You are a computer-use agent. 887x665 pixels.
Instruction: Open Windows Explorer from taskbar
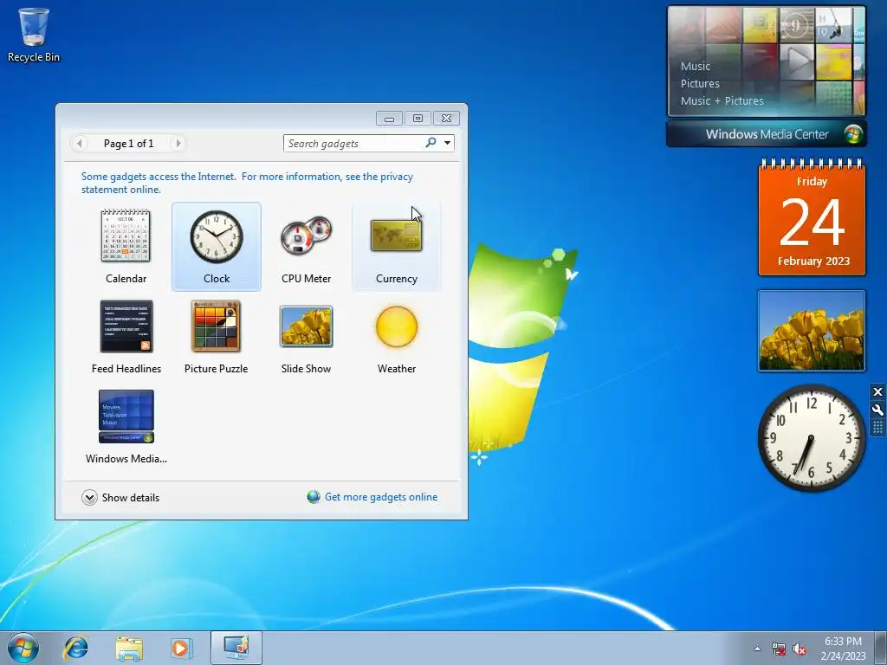129,648
